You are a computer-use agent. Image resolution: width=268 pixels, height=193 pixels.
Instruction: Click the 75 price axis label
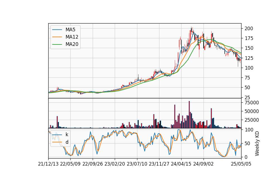[x=247, y=78]
